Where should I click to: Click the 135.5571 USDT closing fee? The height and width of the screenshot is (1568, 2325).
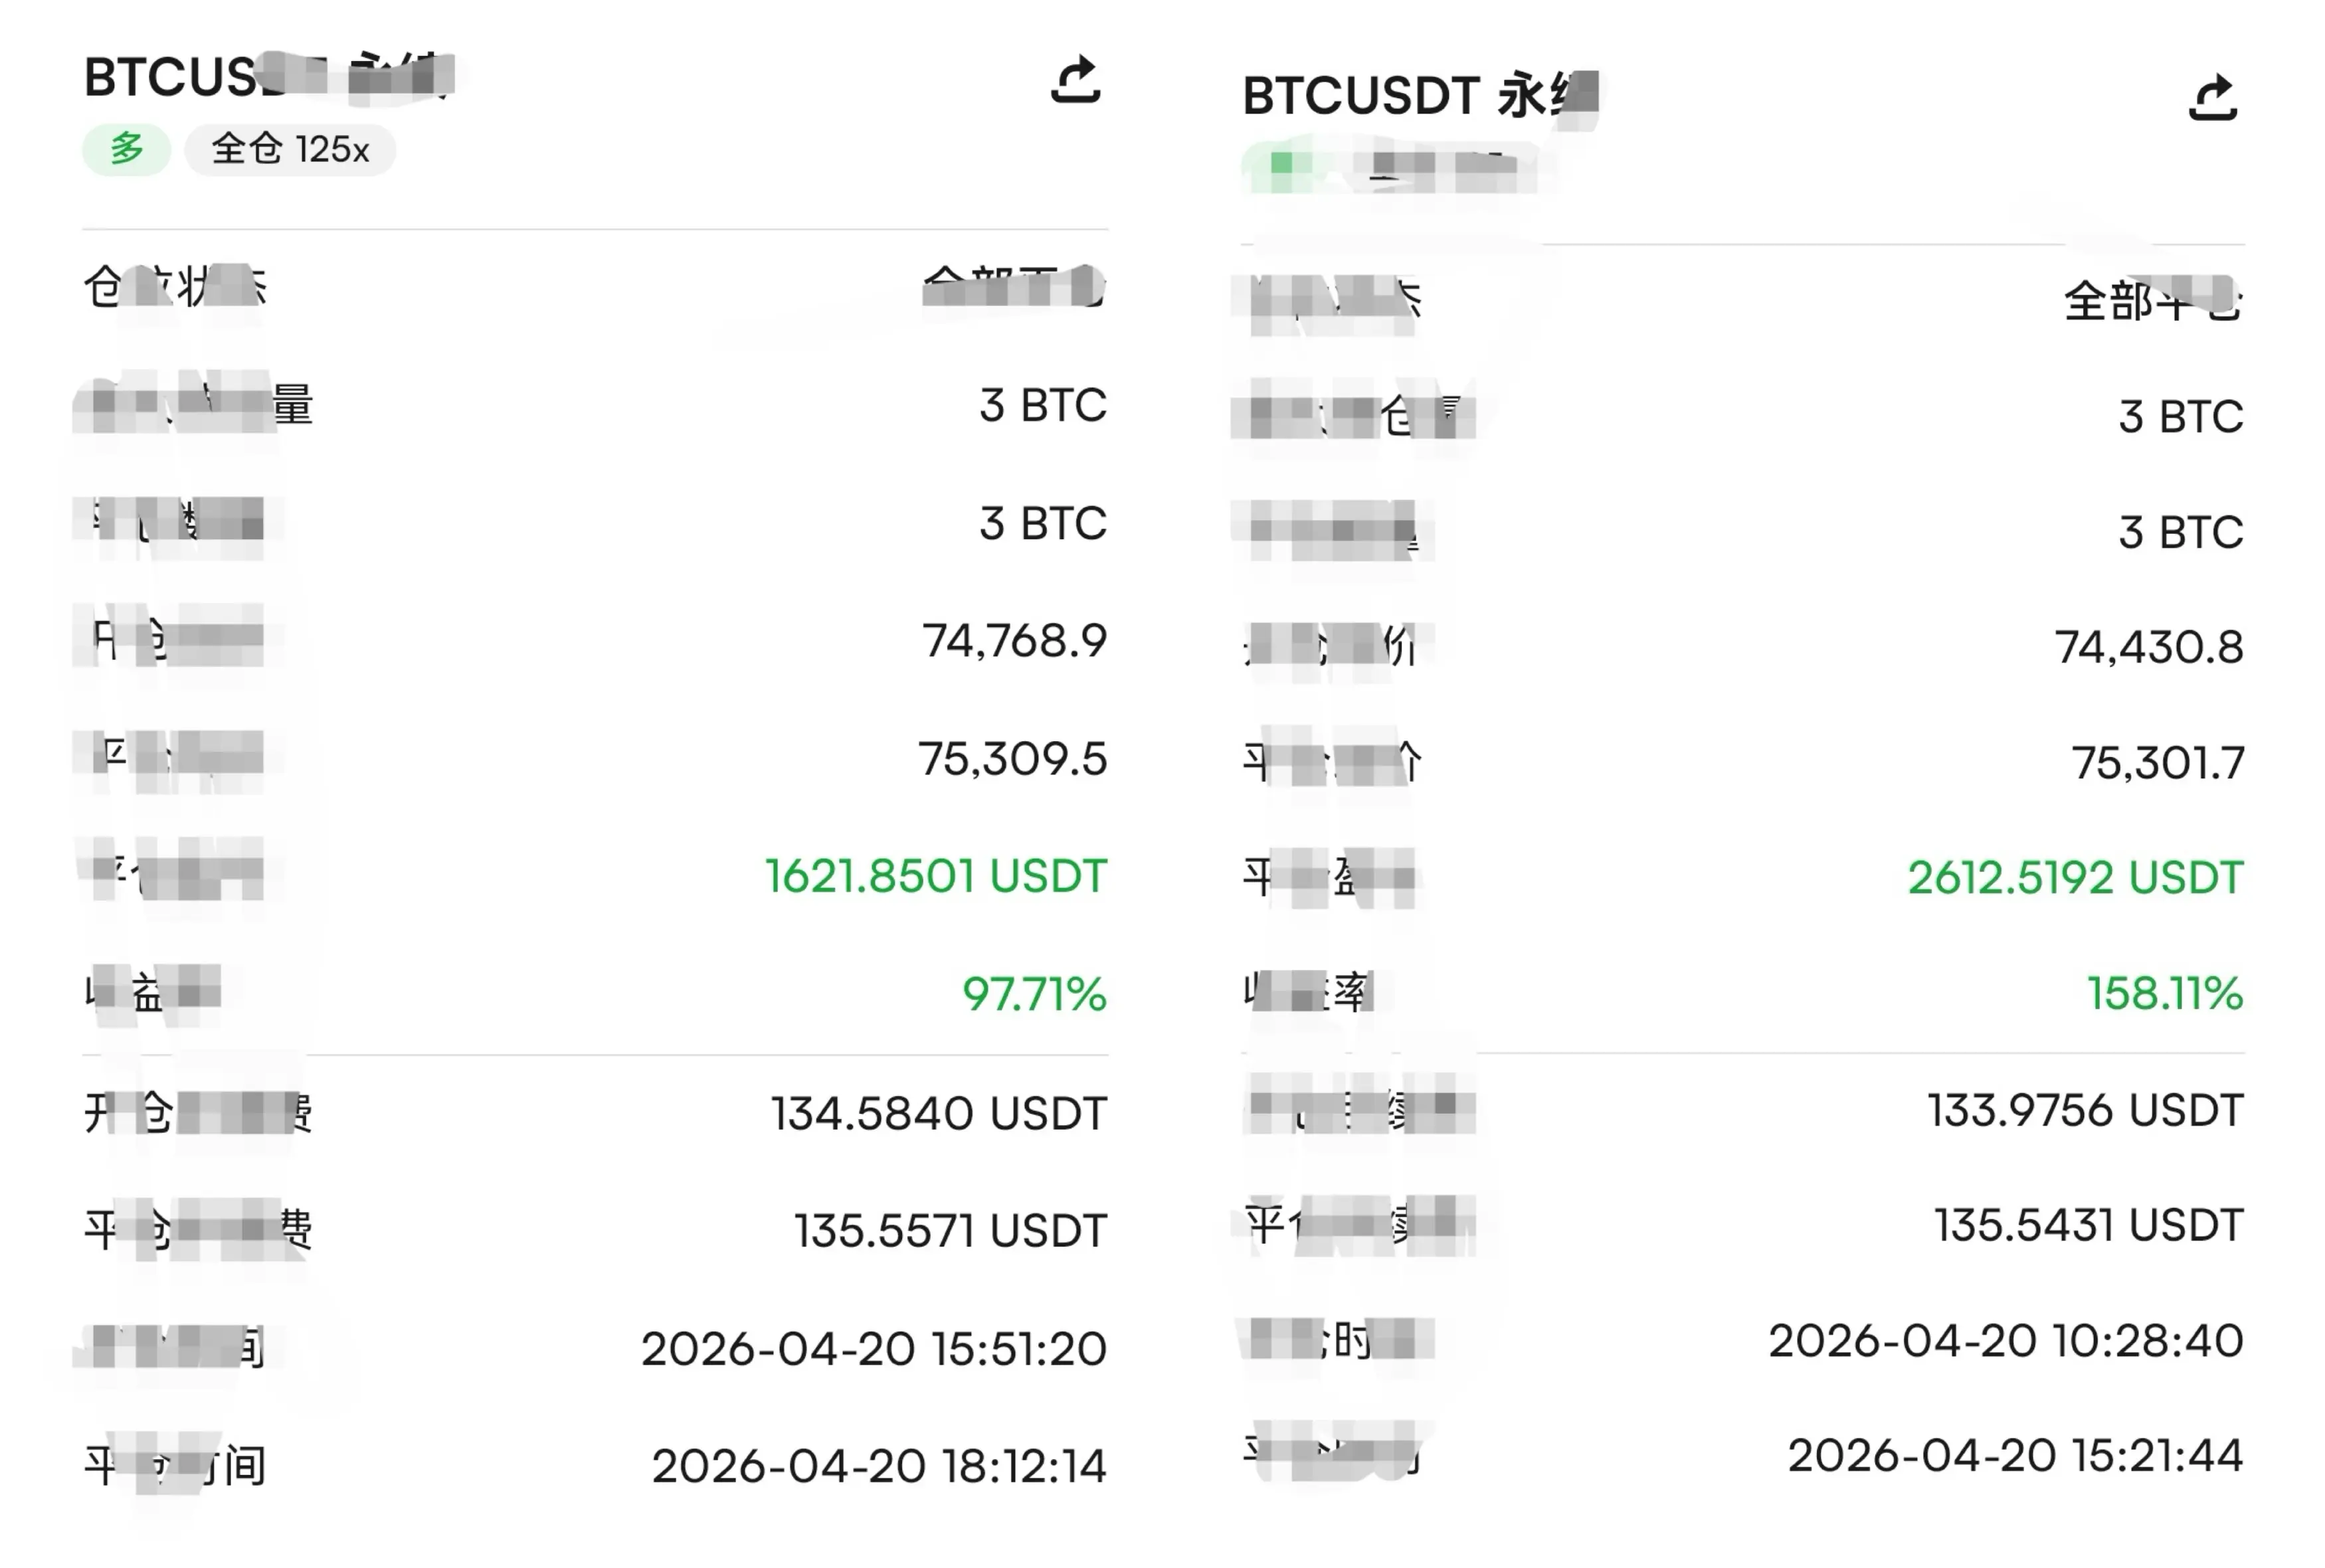[950, 1231]
